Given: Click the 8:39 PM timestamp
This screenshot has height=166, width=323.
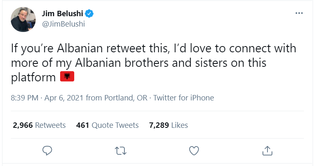Looking at the screenshot, I should [x=25, y=98].
